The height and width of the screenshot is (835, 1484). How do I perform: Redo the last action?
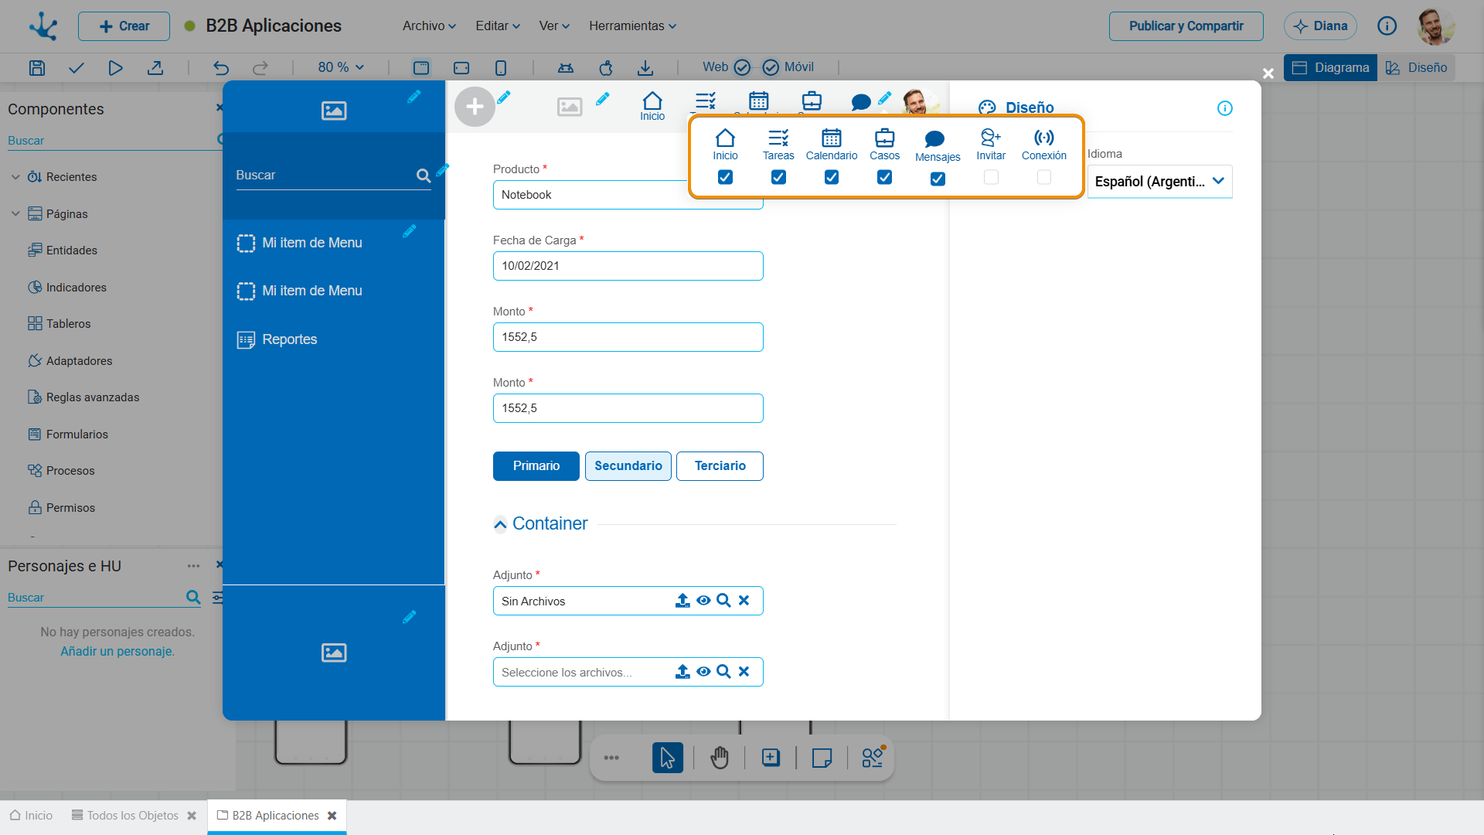pos(260,68)
